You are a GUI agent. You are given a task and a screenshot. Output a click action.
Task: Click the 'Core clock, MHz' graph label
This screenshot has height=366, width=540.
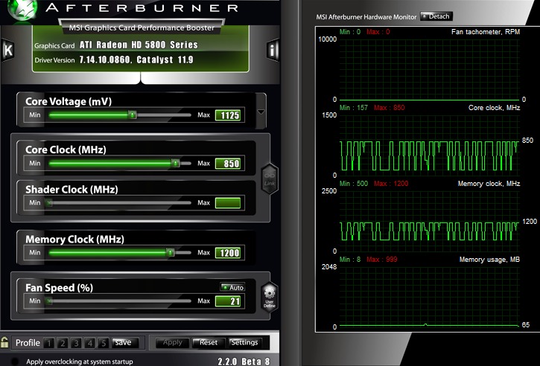(494, 108)
